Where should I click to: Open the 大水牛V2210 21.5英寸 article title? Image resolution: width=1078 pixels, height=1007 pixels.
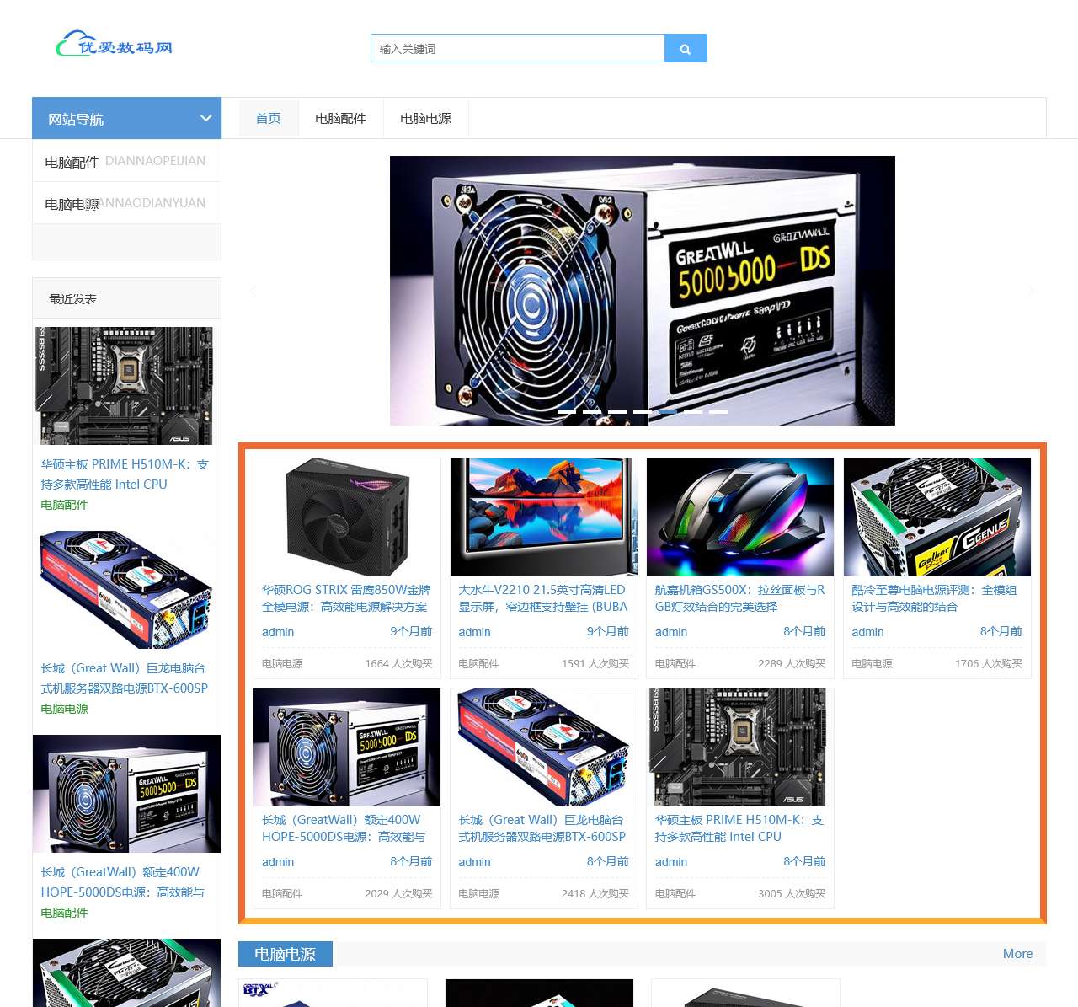coord(543,598)
